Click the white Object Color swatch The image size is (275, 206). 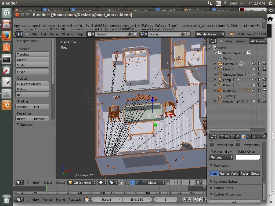click(248, 157)
